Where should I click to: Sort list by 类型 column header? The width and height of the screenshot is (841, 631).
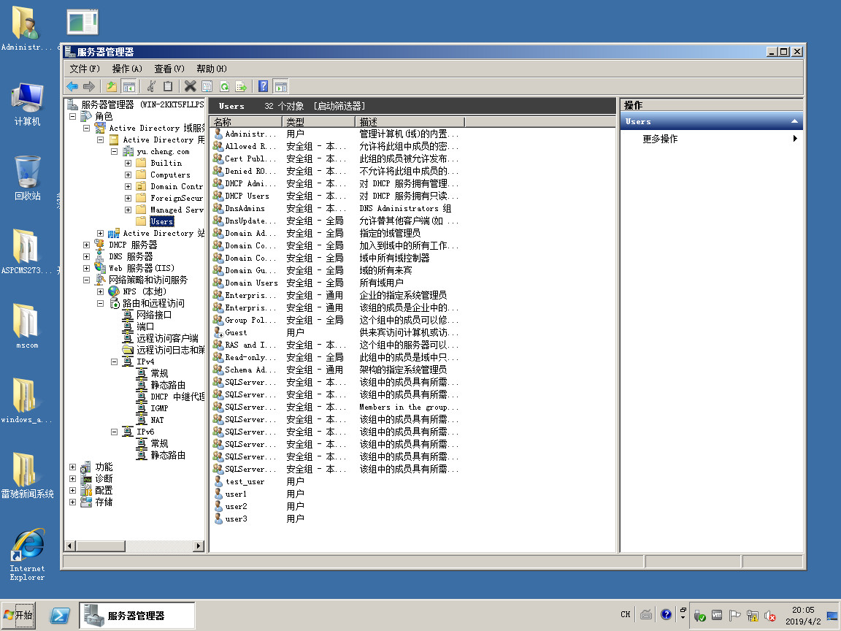point(318,122)
